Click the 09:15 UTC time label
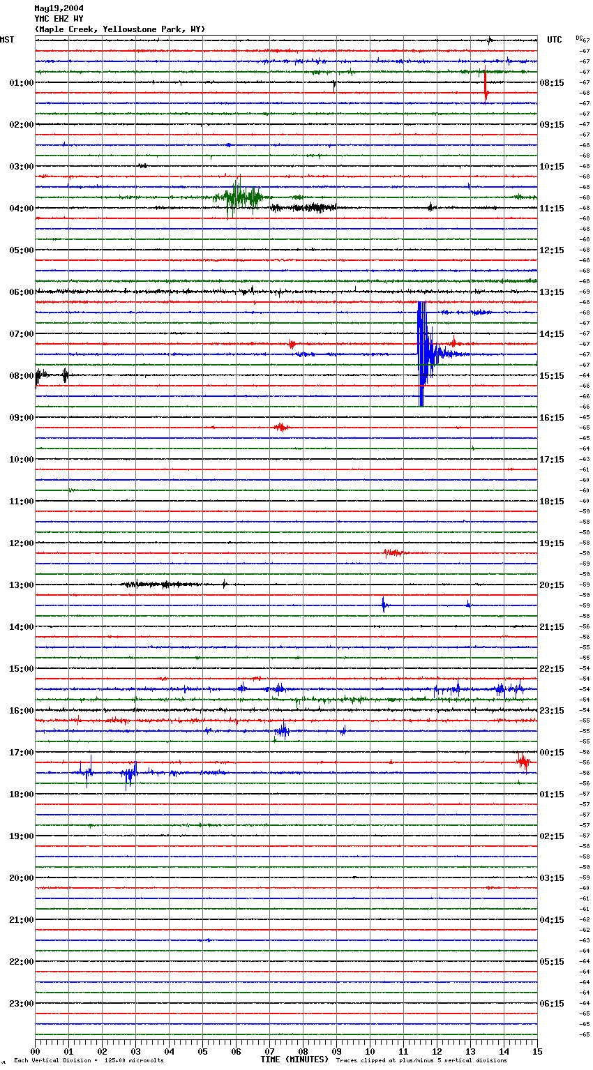This screenshot has width=593, height=1070. tap(552, 125)
